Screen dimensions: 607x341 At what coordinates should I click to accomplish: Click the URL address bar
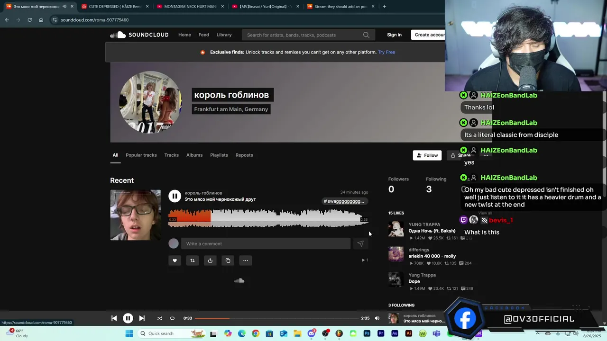coord(247,20)
